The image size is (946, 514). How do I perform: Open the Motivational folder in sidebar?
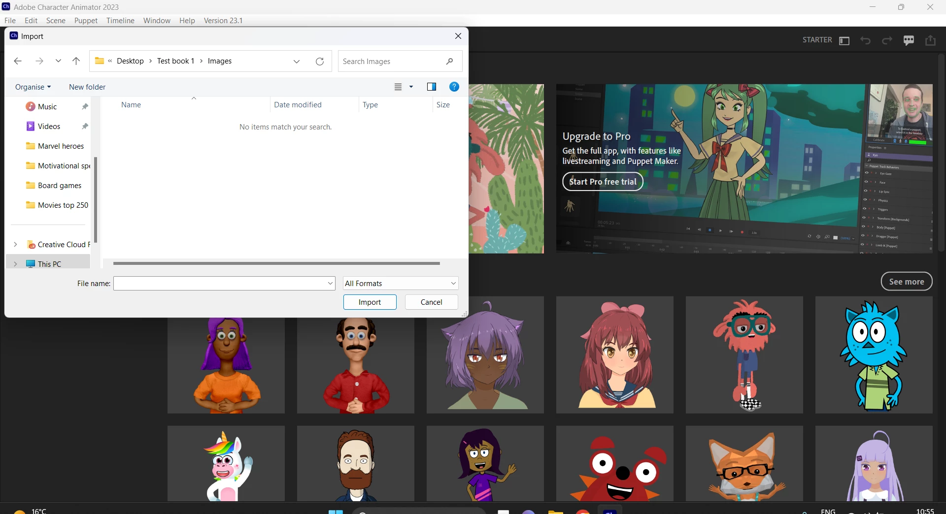pyautogui.click(x=58, y=166)
